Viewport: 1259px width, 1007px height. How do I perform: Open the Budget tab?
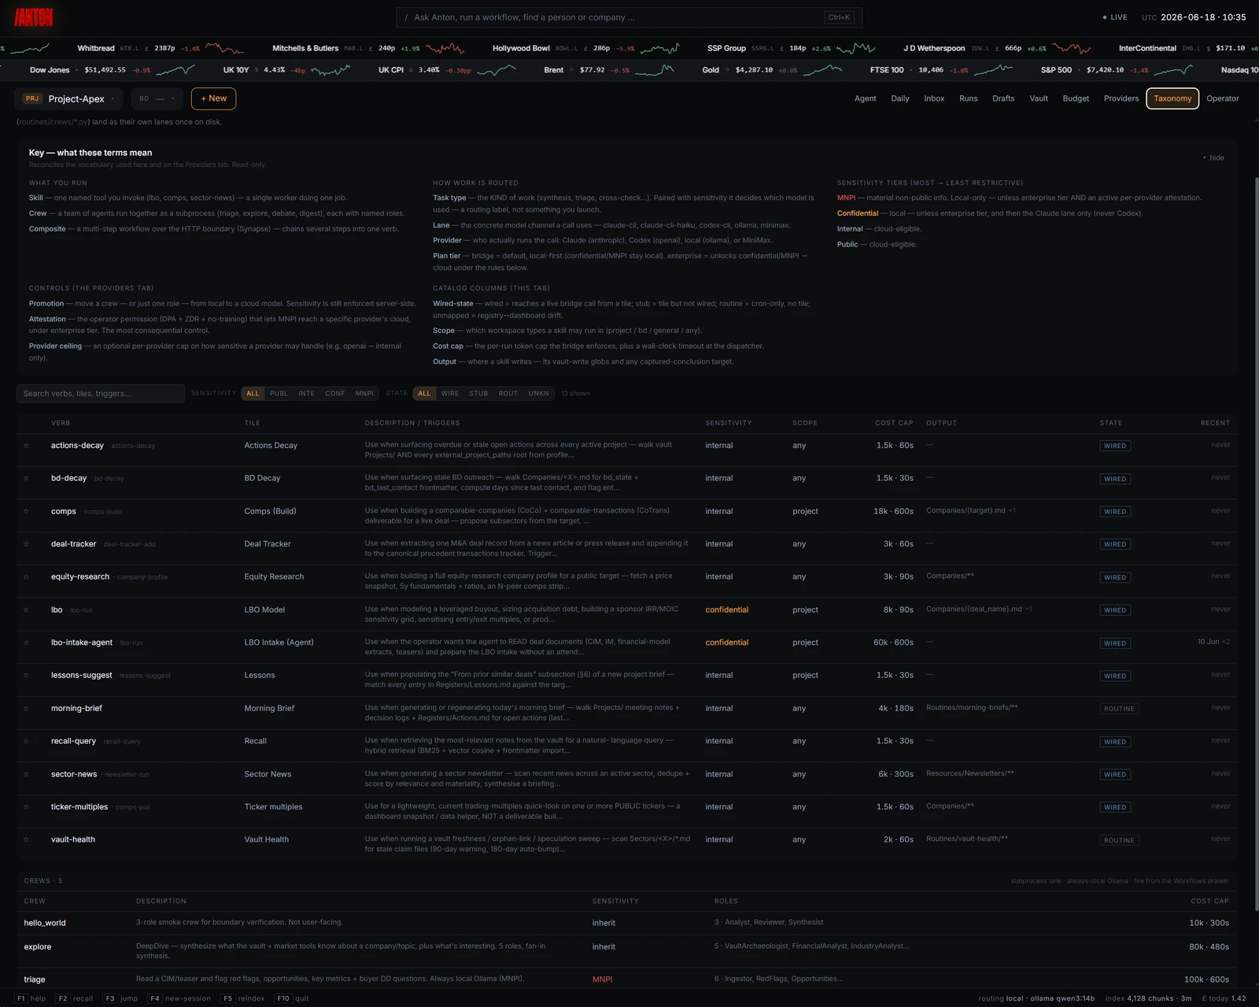click(x=1076, y=99)
